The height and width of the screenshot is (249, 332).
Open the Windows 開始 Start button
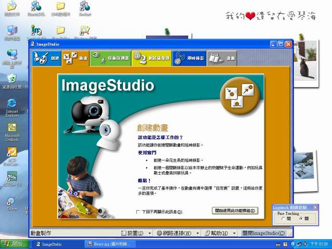(x=15, y=244)
